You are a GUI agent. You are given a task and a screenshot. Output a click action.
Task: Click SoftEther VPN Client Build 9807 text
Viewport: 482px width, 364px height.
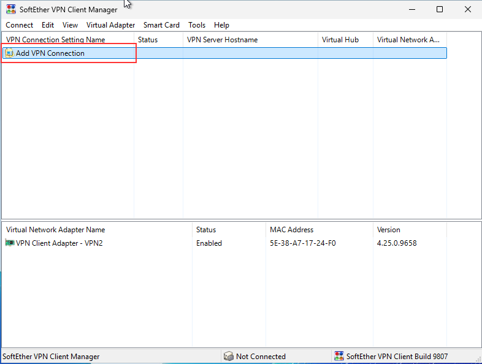click(397, 356)
